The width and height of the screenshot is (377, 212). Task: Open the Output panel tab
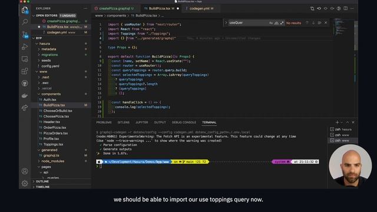coord(160,122)
